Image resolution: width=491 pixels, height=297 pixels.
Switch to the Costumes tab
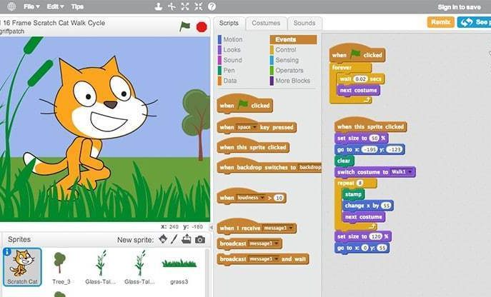click(x=266, y=23)
